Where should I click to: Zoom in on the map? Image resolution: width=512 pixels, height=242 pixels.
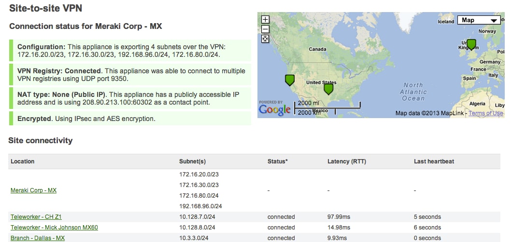[x=266, y=20]
